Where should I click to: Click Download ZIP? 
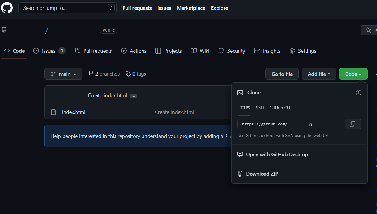262,174
